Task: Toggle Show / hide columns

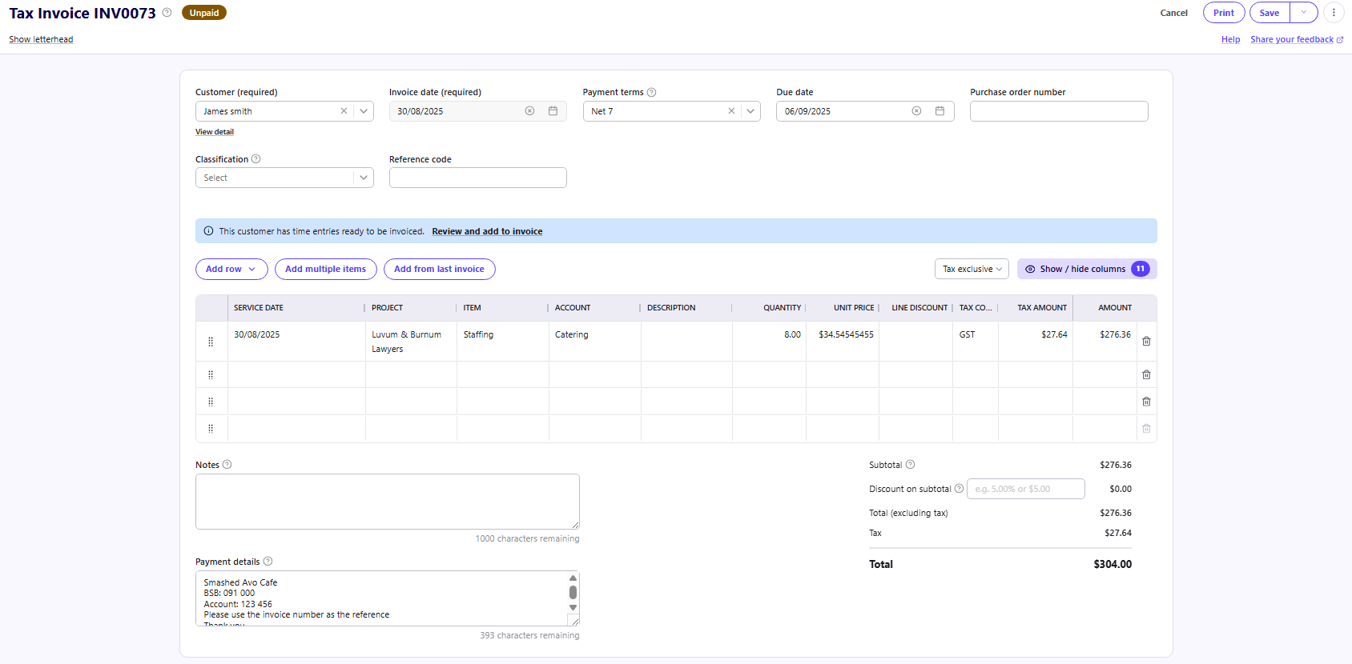Action: pyautogui.click(x=1087, y=269)
